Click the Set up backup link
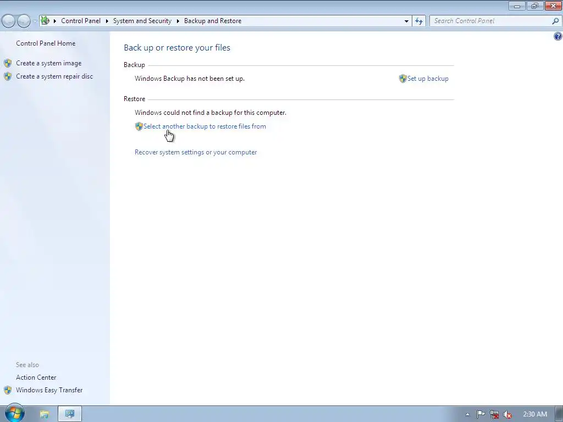This screenshot has height=422, width=563. (428, 79)
